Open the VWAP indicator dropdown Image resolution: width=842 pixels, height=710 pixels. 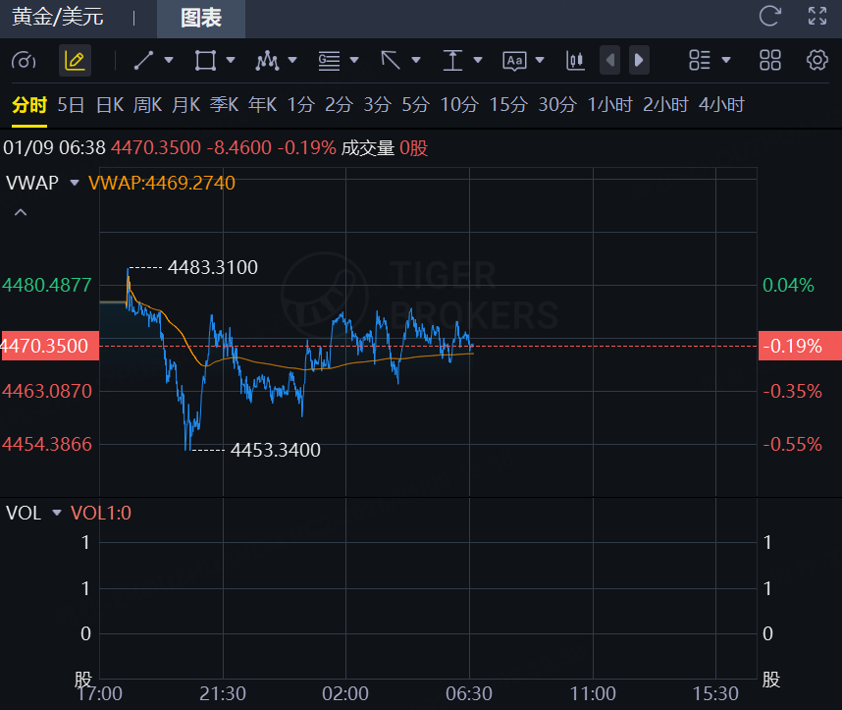(75, 183)
